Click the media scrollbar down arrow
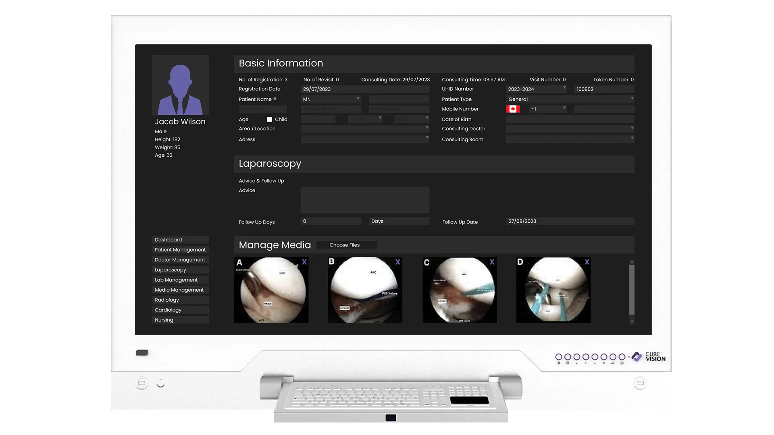774x435 pixels. (x=632, y=321)
